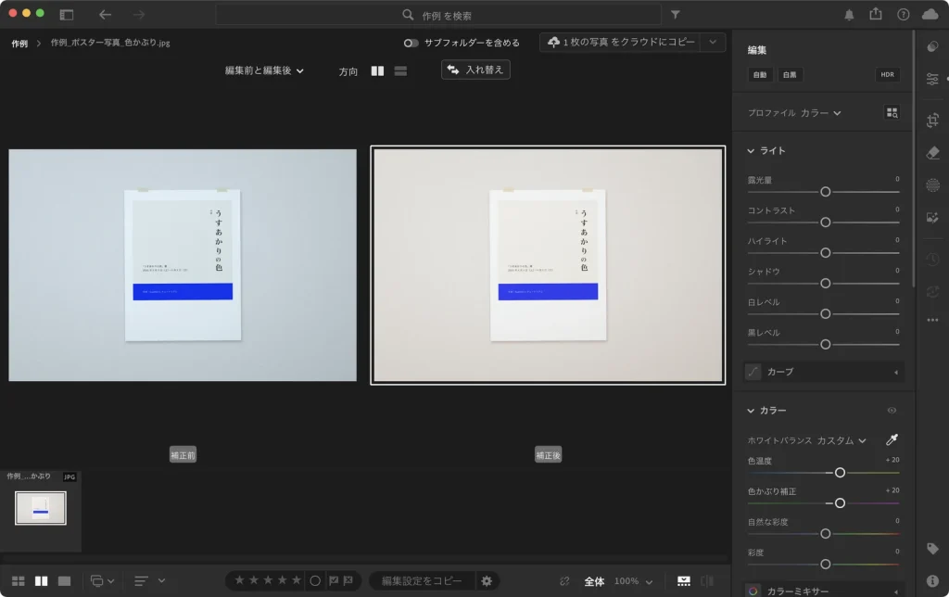This screenshot has width=949, height=597.
Task: Open the keywords tag icon
Action: point(932,549)
